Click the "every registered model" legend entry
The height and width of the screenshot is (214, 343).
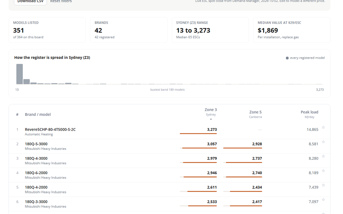click(305, 58)
